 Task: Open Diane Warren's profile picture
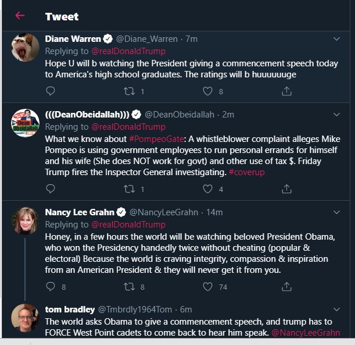point(26,48)
